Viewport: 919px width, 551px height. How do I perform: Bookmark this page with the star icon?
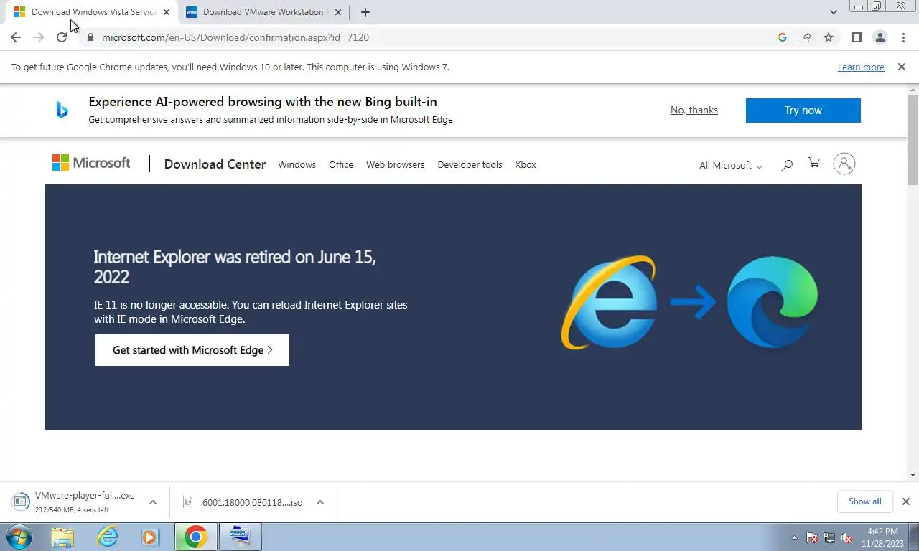point(829,37)
